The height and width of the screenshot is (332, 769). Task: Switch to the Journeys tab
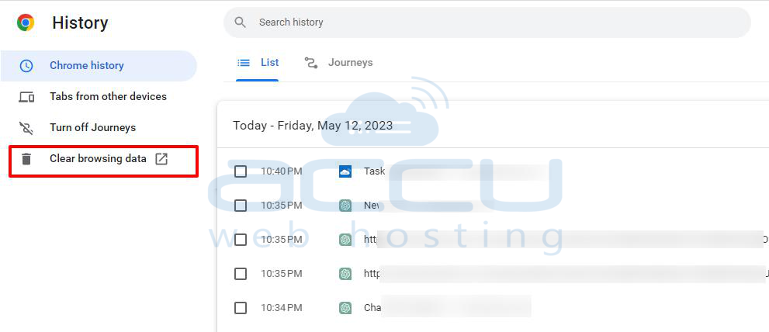[x=339, y=63]
